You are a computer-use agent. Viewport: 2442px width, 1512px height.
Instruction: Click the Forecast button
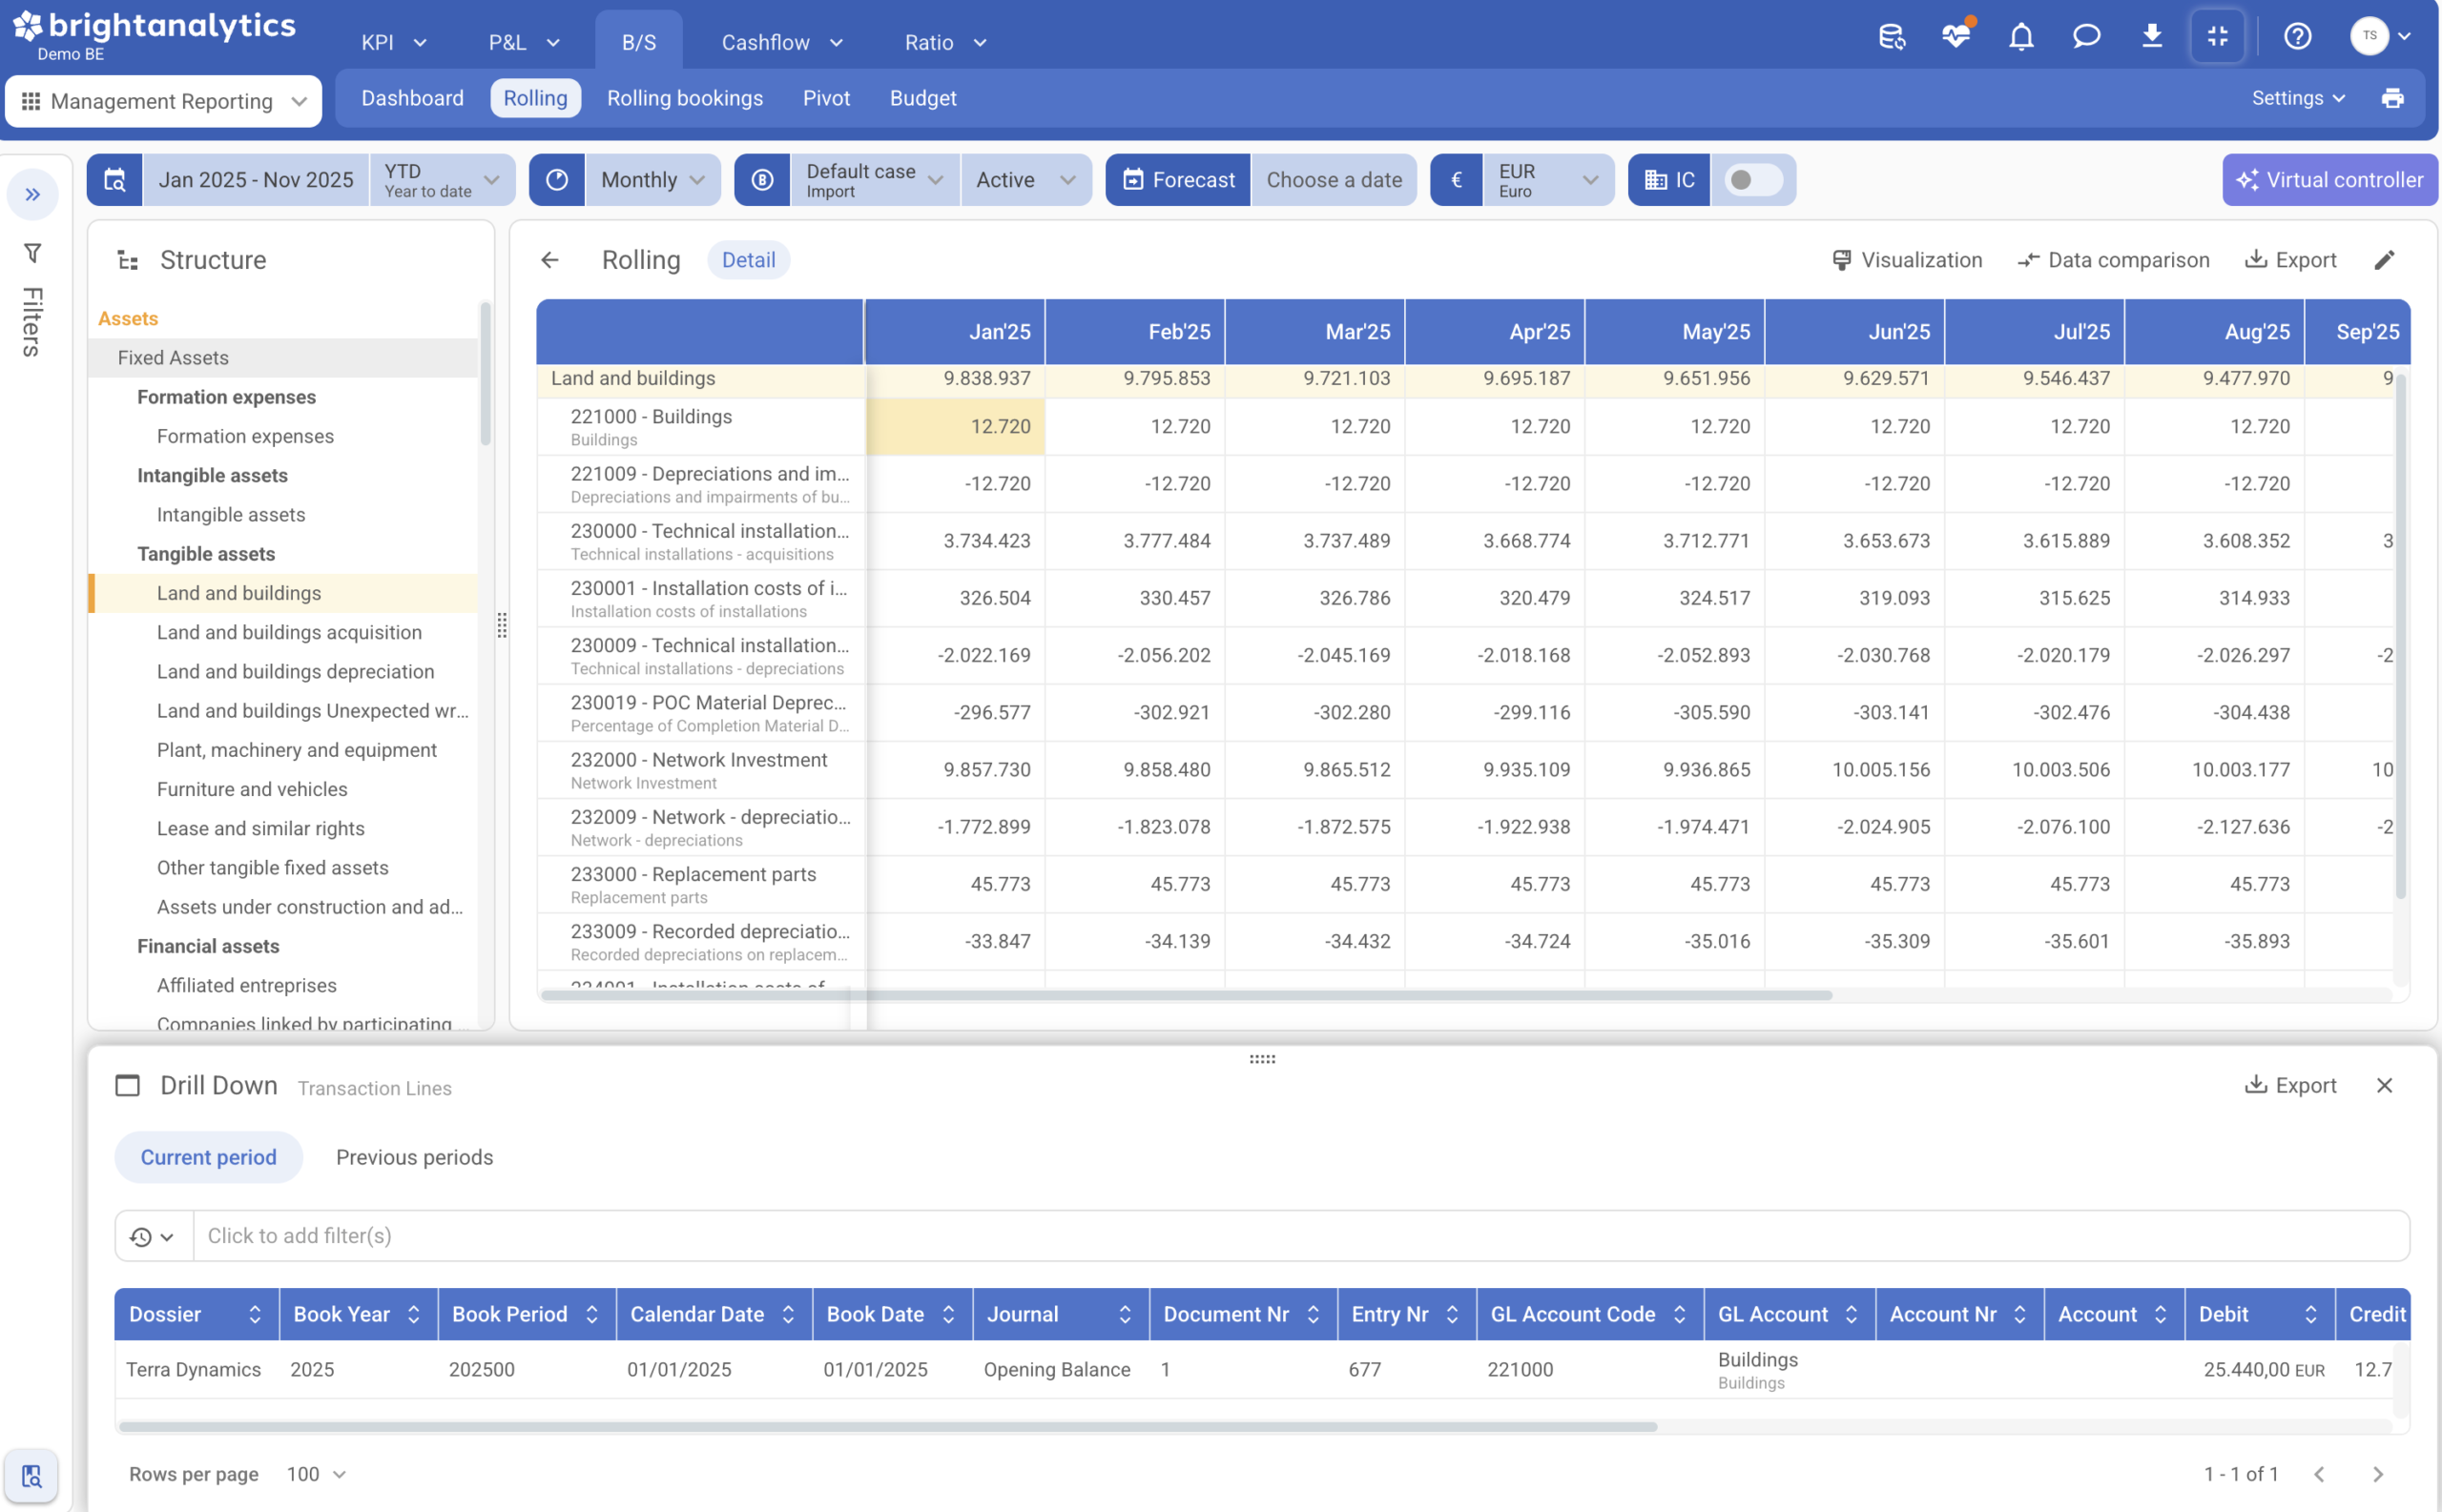[x=1177, y=180]
